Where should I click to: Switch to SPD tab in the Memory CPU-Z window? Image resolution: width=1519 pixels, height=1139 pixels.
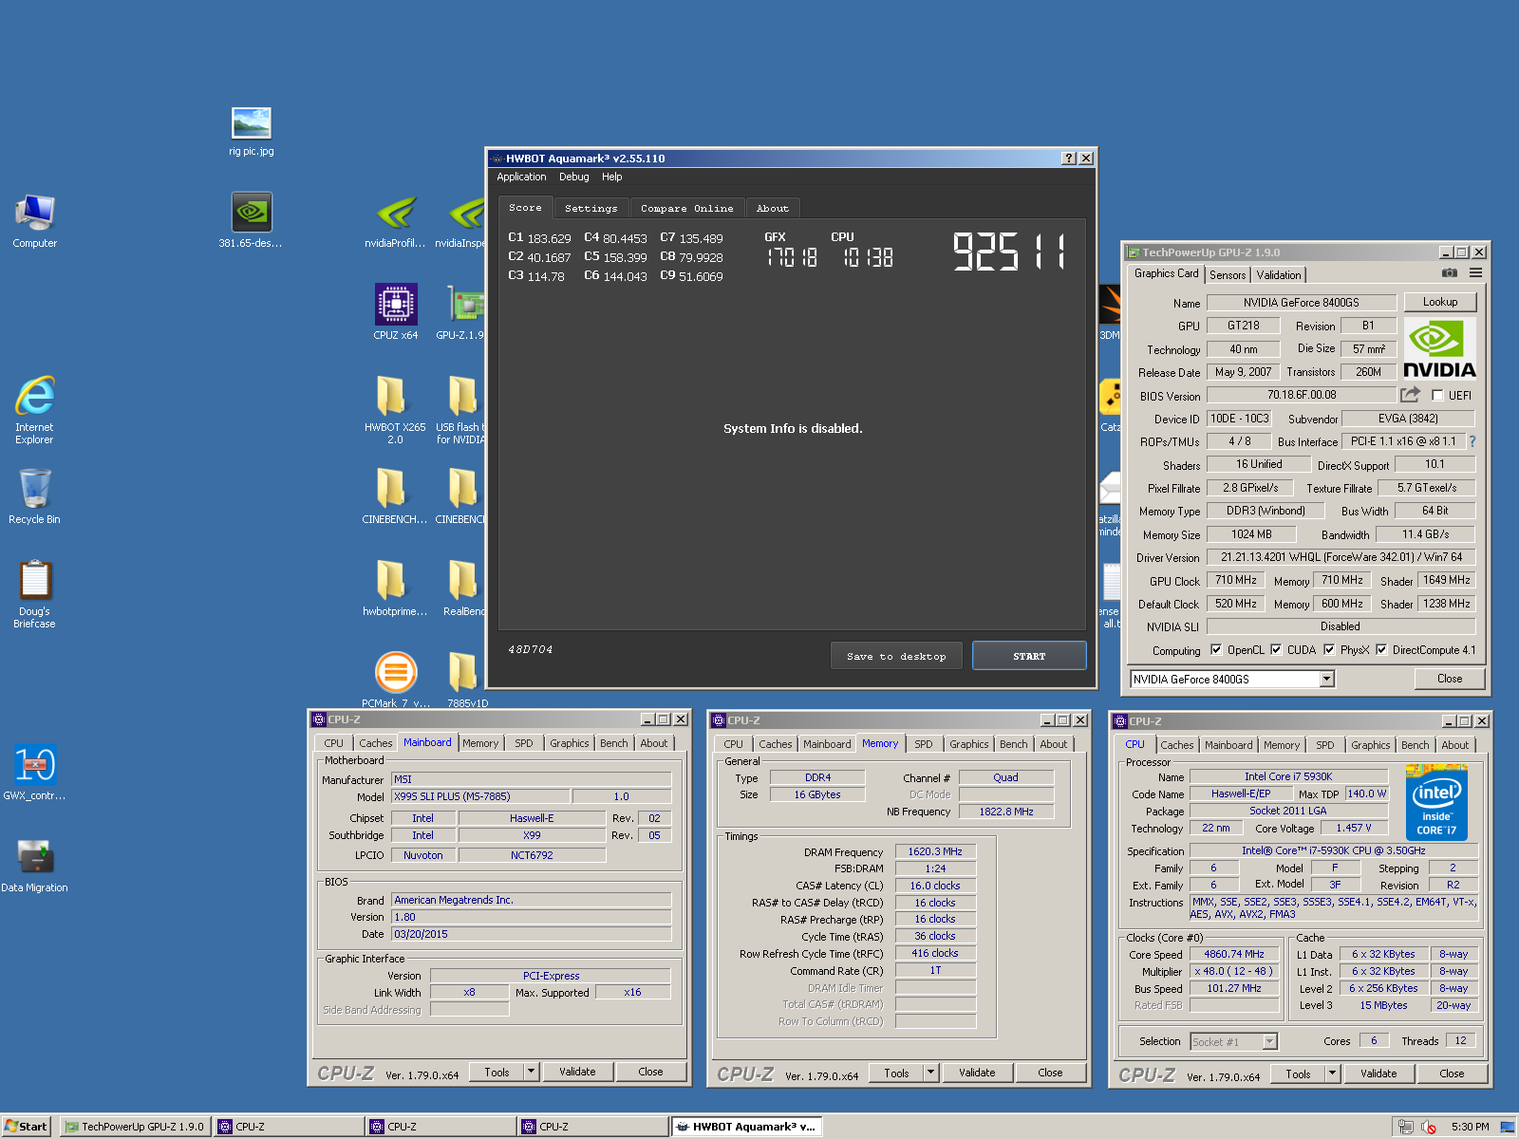pyautogui.click(x=923, y=744)
